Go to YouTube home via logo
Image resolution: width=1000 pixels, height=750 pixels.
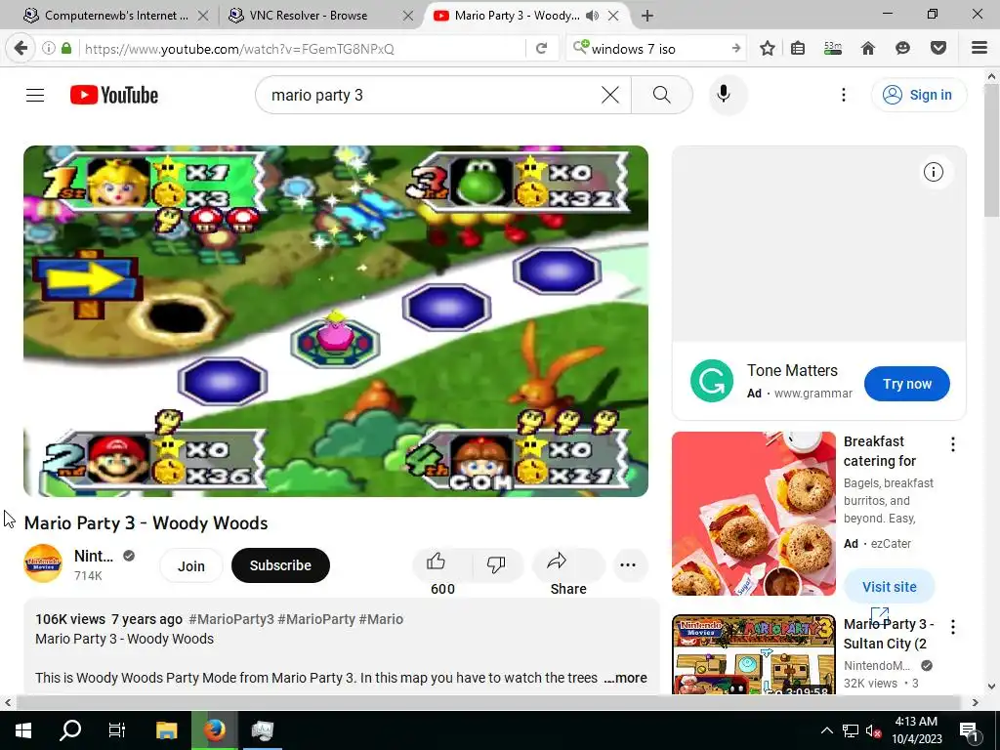(114, 95)
